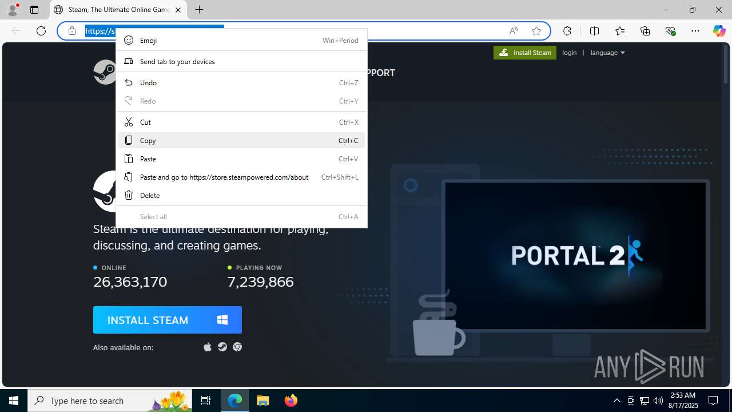Click the green Install Steam header button
Image resolution: width=732 pixels, height=412 pixels.
pyautogui.click(x=525, y=53)
